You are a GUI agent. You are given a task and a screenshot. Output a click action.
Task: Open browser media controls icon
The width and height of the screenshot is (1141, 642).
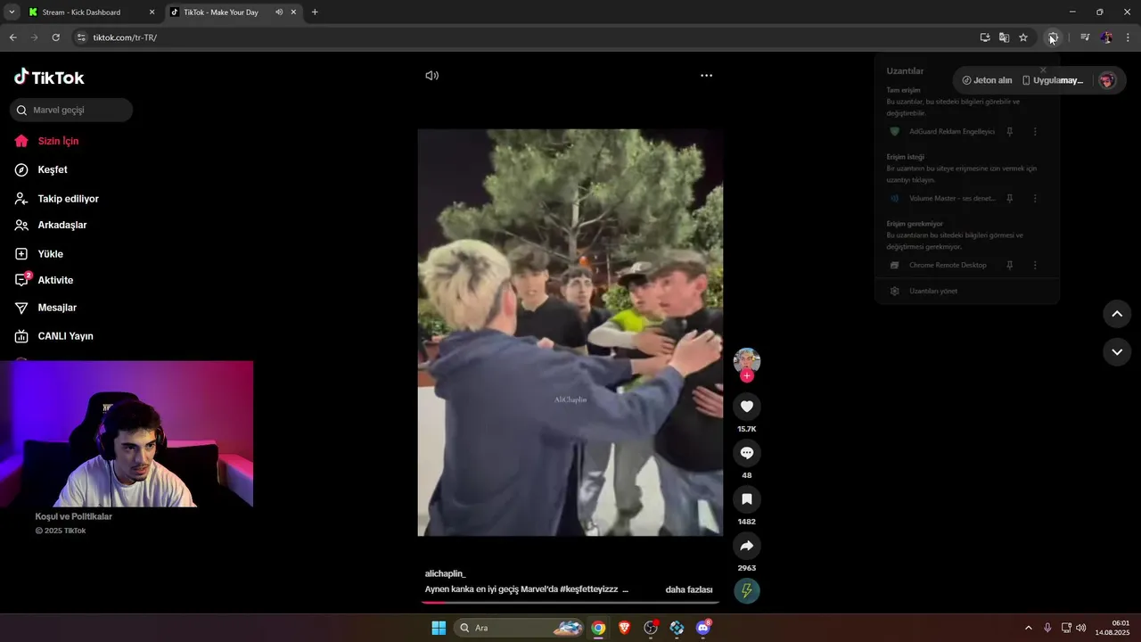1085,37
